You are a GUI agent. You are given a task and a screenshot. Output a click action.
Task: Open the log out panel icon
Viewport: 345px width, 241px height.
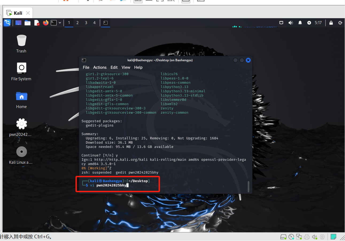point(340,23)
